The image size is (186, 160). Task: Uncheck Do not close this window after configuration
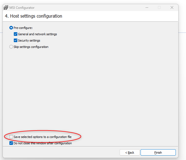[x=11, y=143]
